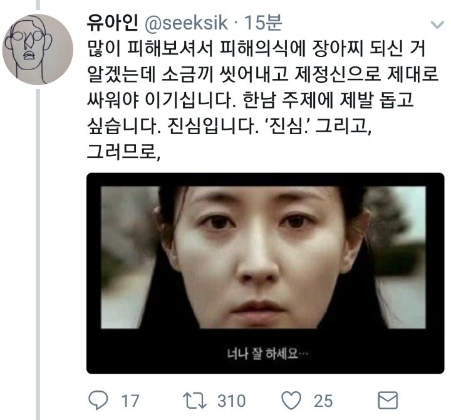The height and width of the screenshot is (420, 451).
Task: Open the reply speech bubble icon
Action: coord(98,400)
